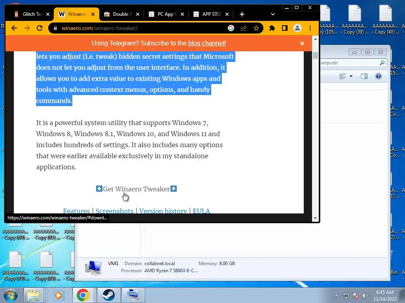This screenshot has height=303, width=405.
Task: Click the change view icon in Explorer
Action: click(343, 76)
